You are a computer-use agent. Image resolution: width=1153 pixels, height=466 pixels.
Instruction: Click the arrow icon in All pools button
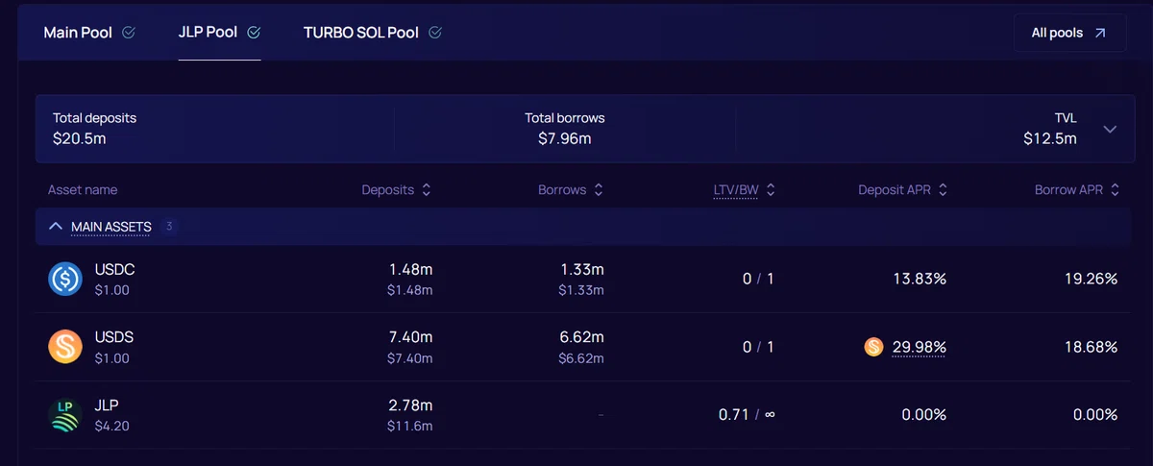click(x=1100, y=33)
